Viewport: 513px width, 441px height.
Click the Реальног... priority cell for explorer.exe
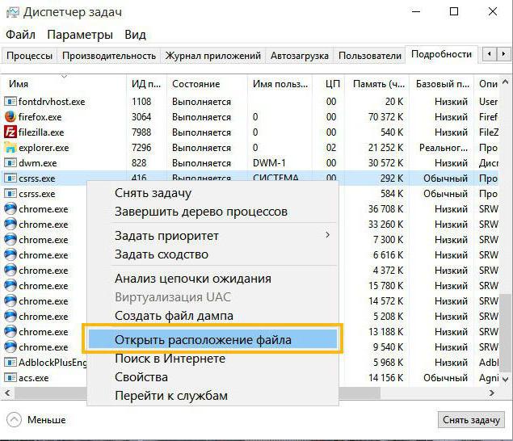click(444, 148)
